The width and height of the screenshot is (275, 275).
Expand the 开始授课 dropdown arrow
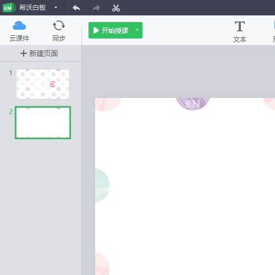coord(137,30)
